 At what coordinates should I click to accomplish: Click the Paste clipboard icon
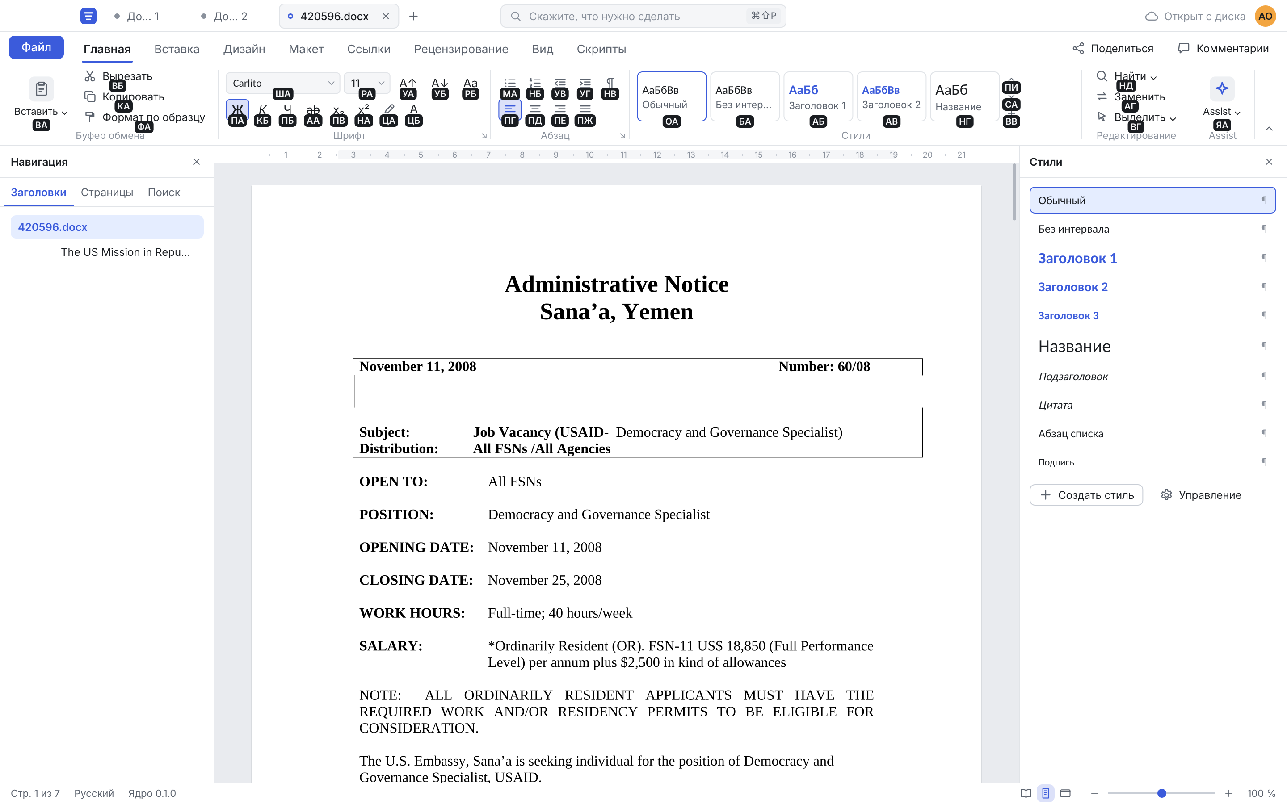pyautogui.click(x=41, y=89)
